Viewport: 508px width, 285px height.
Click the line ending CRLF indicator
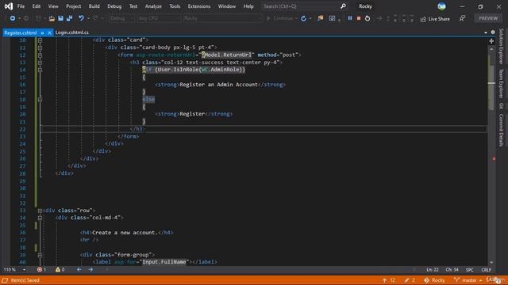click(x=486, y=269)
